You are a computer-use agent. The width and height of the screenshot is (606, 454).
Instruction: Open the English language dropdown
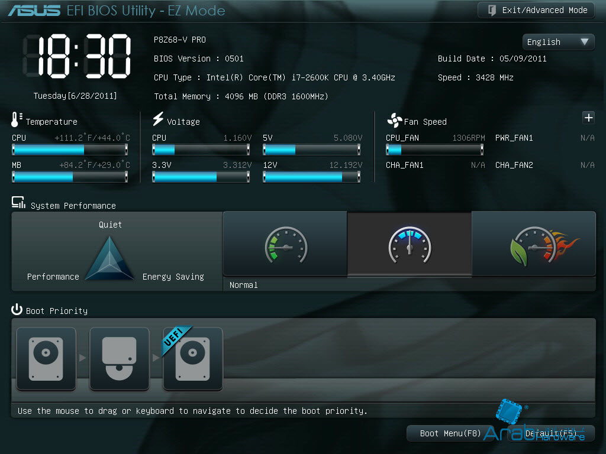point(558,42)
